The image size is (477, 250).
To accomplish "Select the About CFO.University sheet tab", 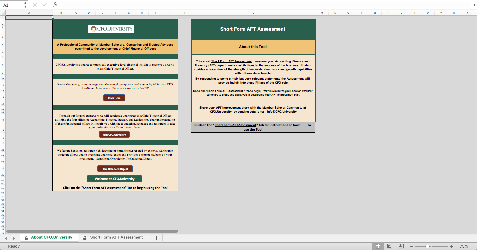I will [x=49, y=237].
